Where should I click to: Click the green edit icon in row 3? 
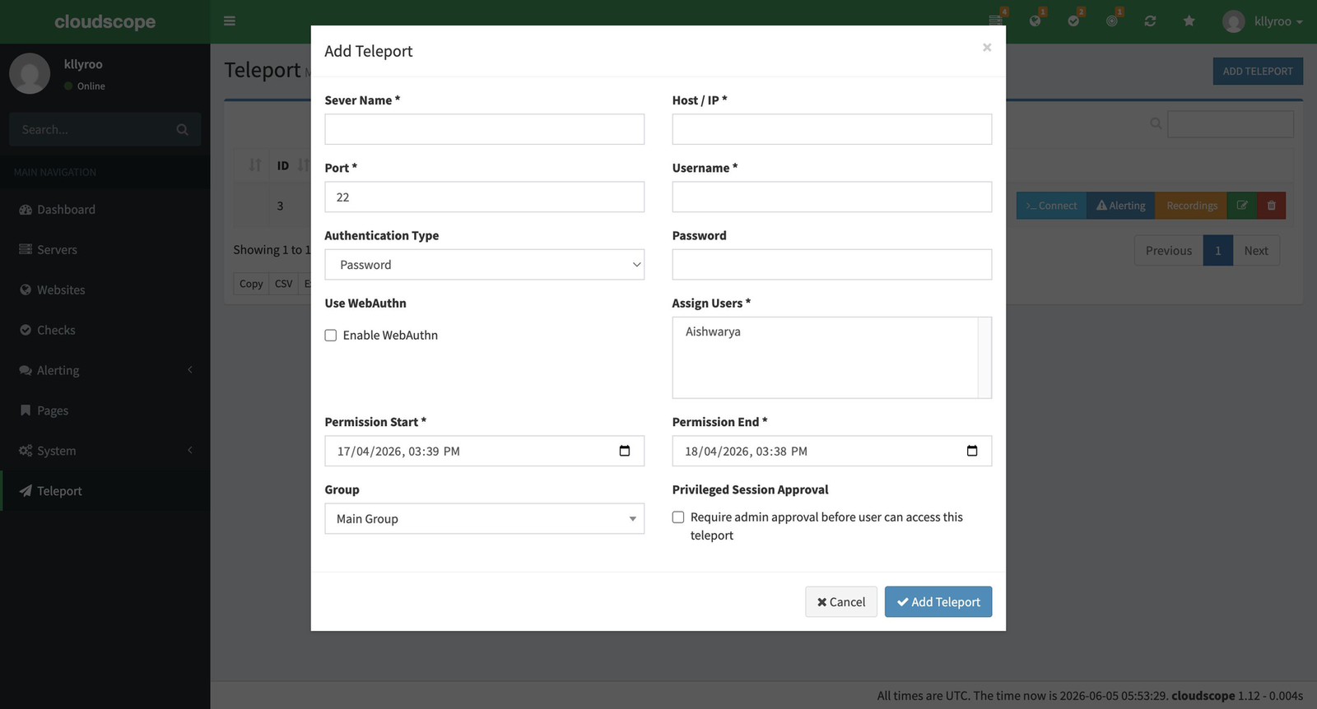click(1241, 206)
